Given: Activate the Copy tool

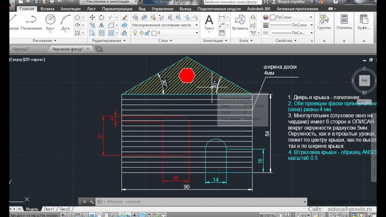Looking at the screenshot, I should tap(92, 25).
